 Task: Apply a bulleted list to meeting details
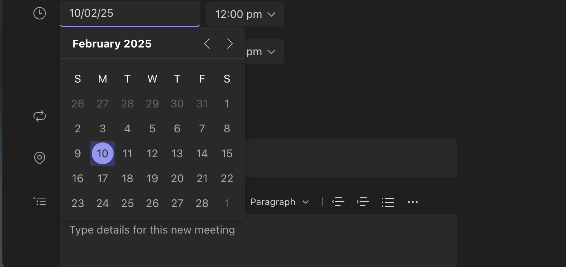click(388, 202)
